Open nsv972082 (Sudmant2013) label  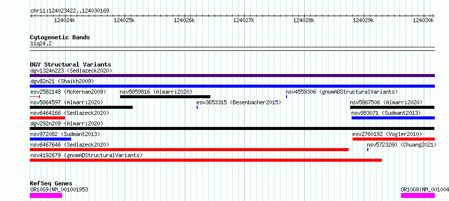coord(65,134)
